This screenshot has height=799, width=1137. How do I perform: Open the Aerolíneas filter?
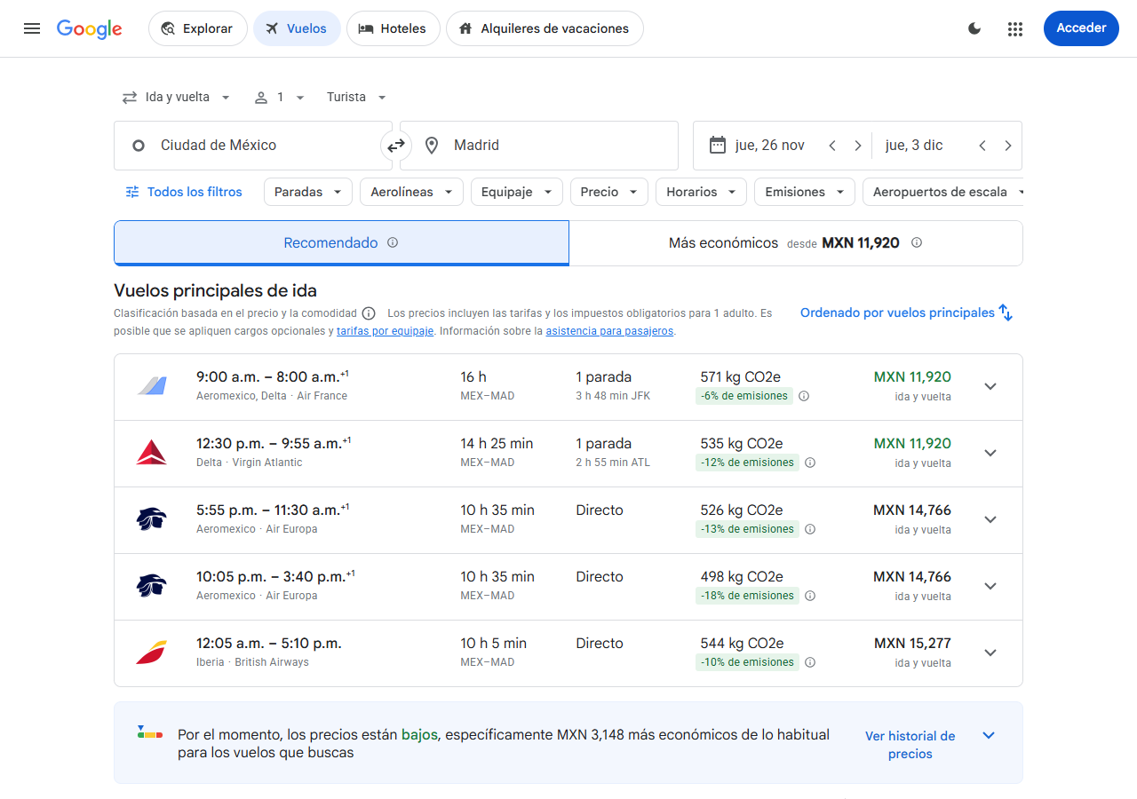[x=411, y=192]
